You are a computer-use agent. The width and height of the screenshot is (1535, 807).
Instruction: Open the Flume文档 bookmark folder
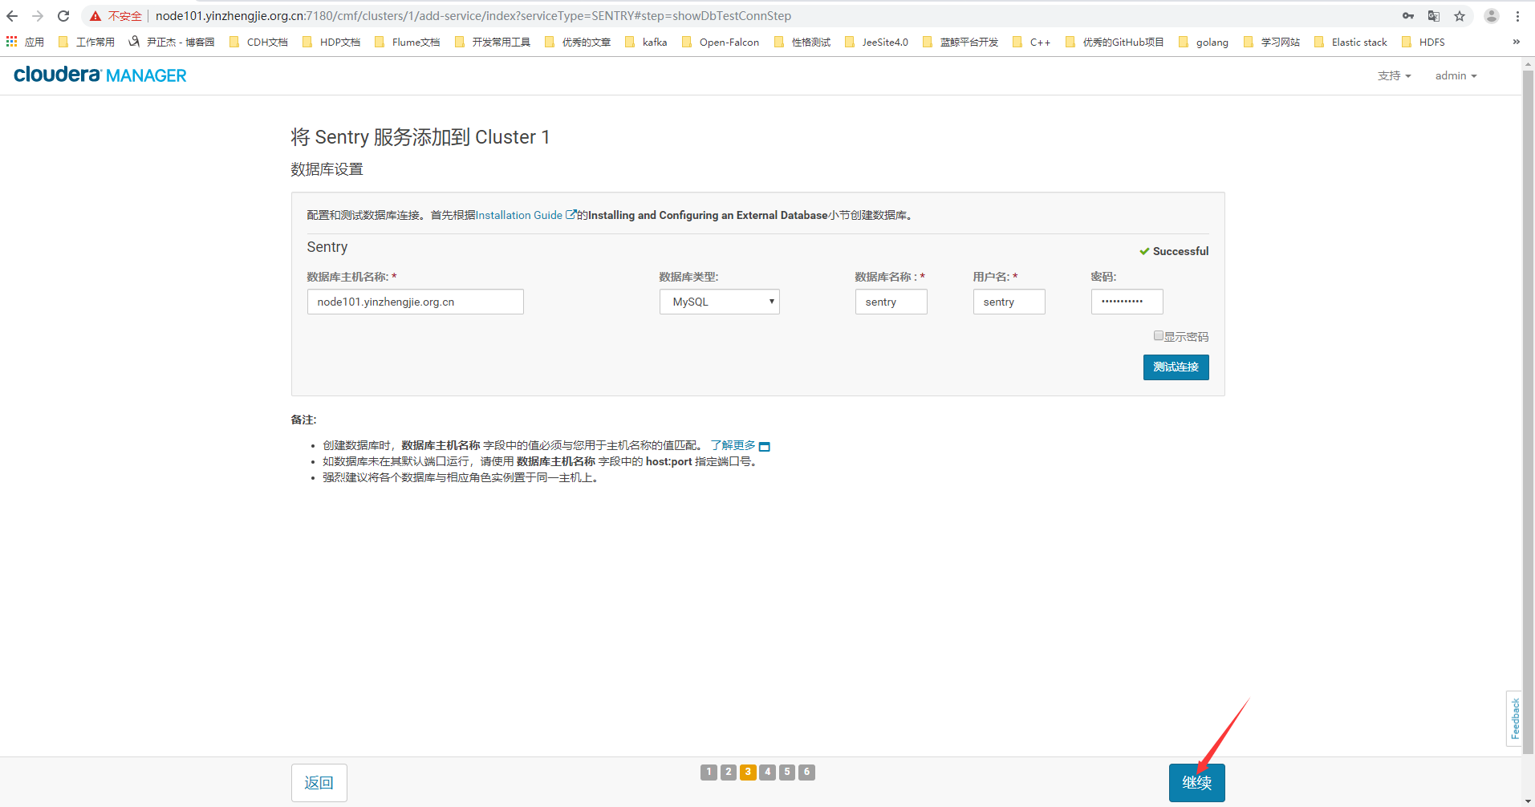coord(407,42)
